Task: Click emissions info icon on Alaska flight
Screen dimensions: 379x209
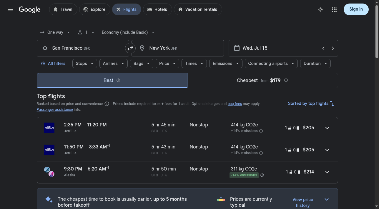Action: pyautogui.click(x=262, y=175)
